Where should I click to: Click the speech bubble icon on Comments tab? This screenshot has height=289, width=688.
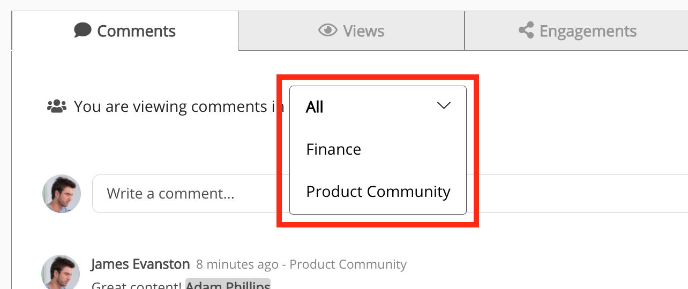coord(83,31)
